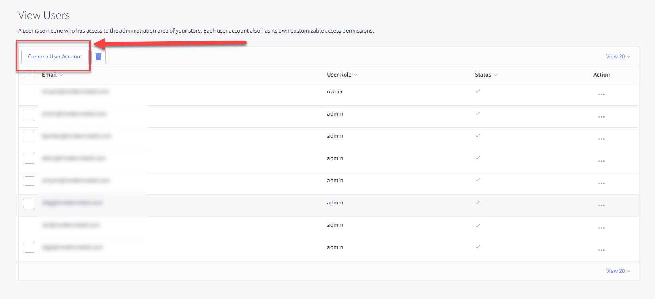Image resolution: width=655 pixels, height=299 pixels.
Task: Open the bottom View 20 dropdown
Action: [x=618, y=271]
